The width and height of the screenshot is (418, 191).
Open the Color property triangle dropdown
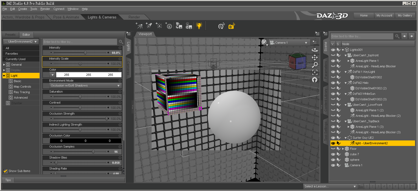[52, 75]
